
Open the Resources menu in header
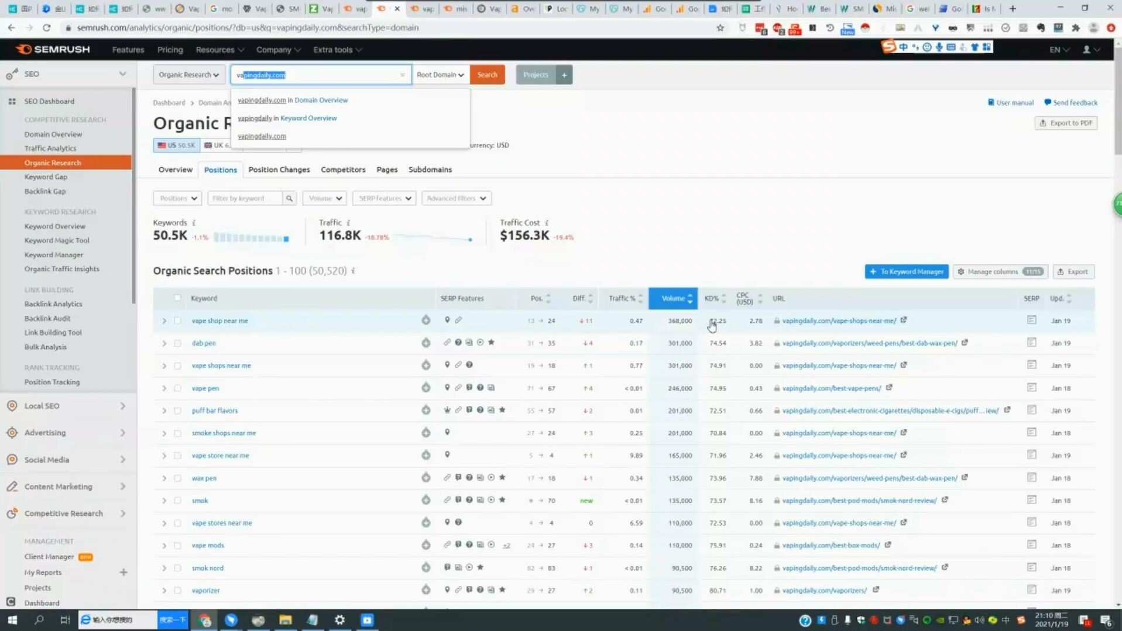pyautogui.click(x=219, y=50)
